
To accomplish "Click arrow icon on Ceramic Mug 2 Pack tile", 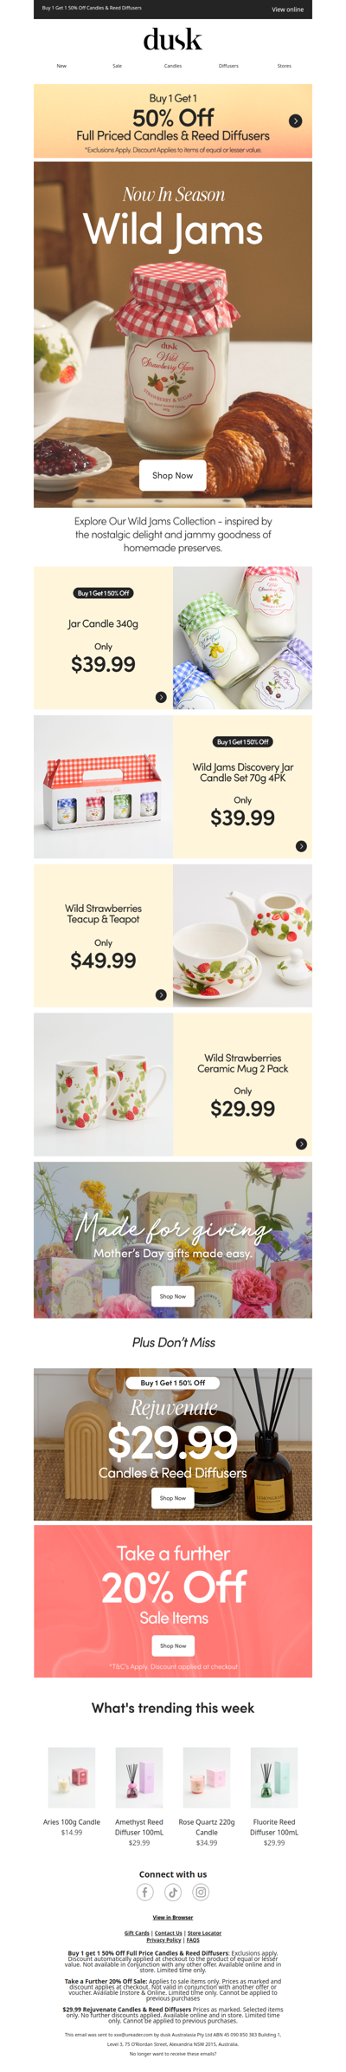I will click(301, 1144).
